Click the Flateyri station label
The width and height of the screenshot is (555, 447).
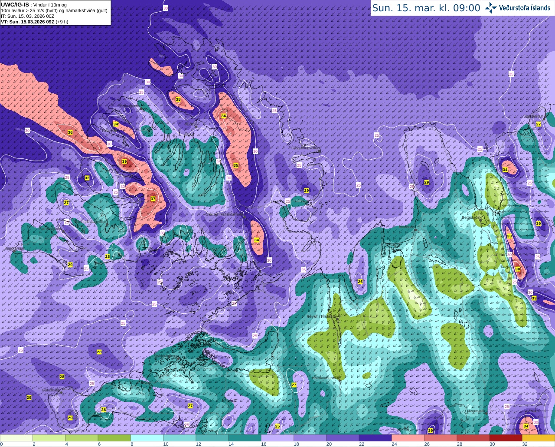[x=108, y=130]
